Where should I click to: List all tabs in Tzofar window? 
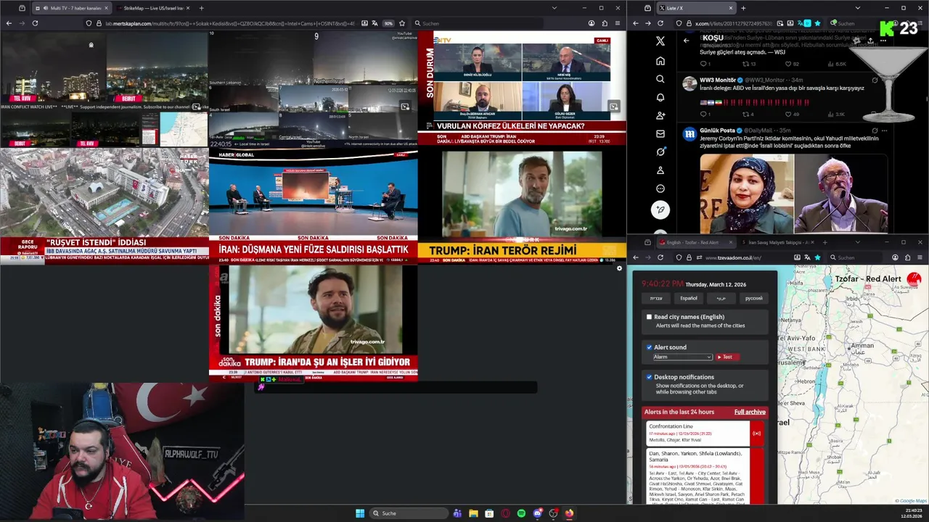click(x=857, y=242)
